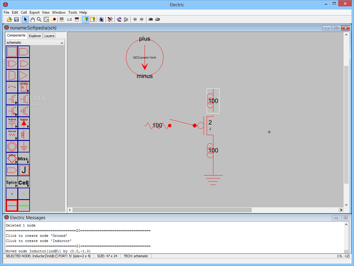Screen dimensions: 354x266
Task: Go forward with right arrow icon
Action: pos(142,19)
